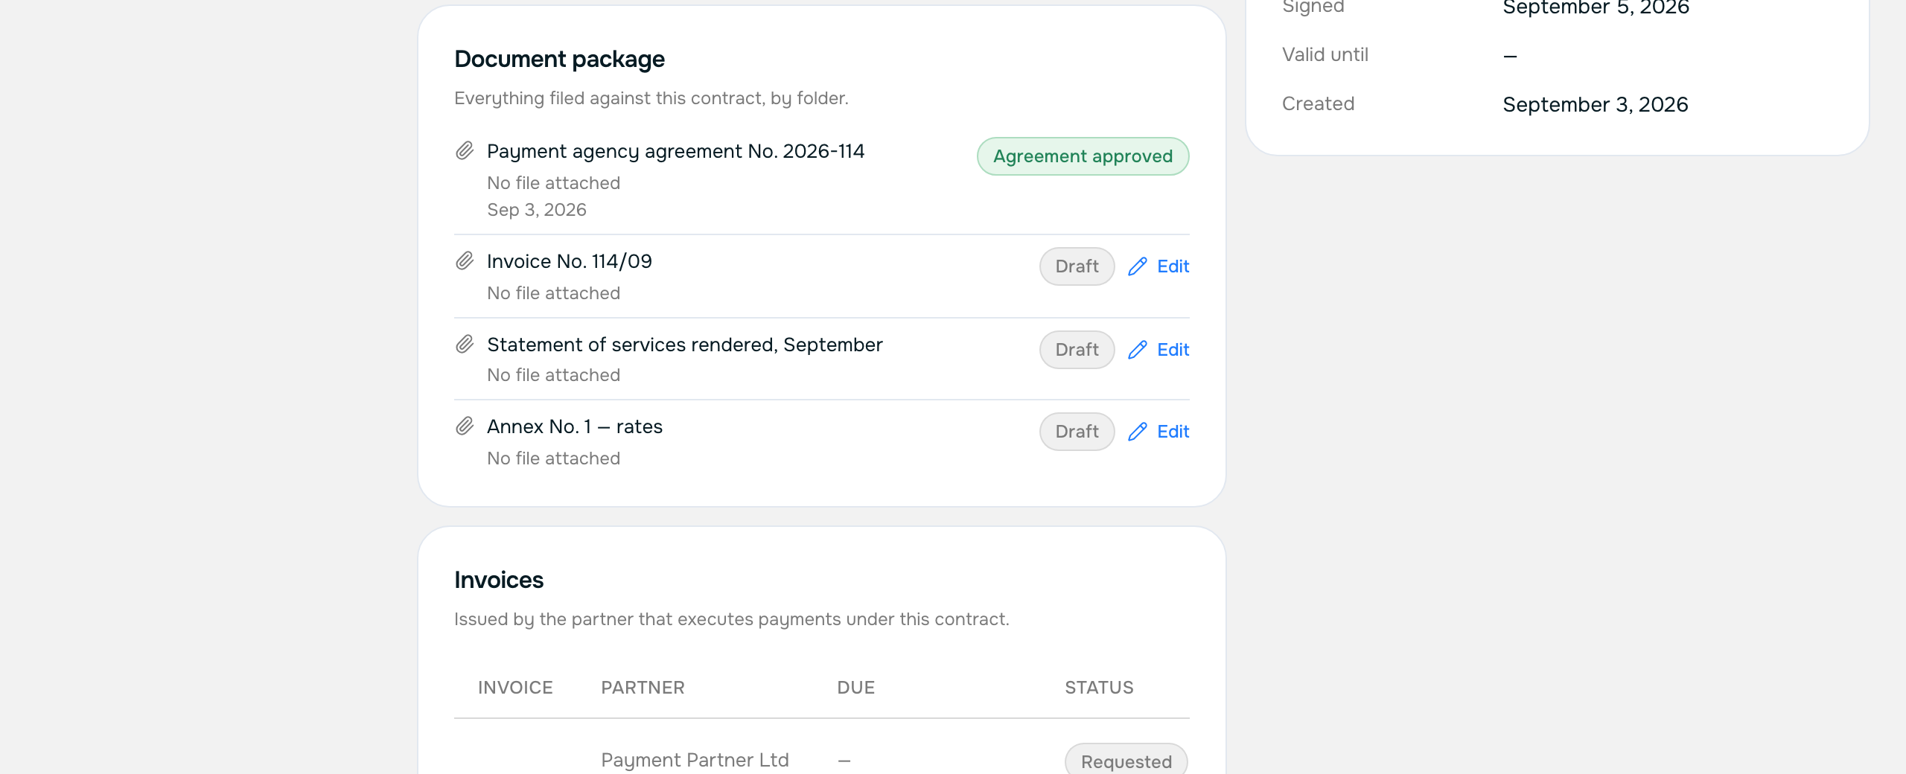Click the paperclip icon for Statement of services rendered
This screenshot has height=774, width=1906.
click(x=465, y=345)
